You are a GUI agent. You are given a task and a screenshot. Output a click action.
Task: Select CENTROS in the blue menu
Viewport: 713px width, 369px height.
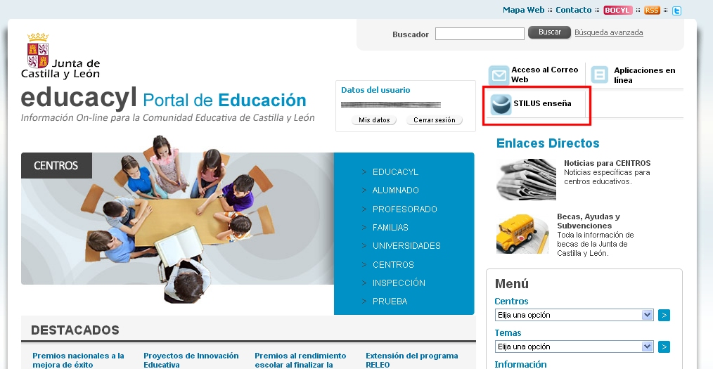[x=393, y=264]
